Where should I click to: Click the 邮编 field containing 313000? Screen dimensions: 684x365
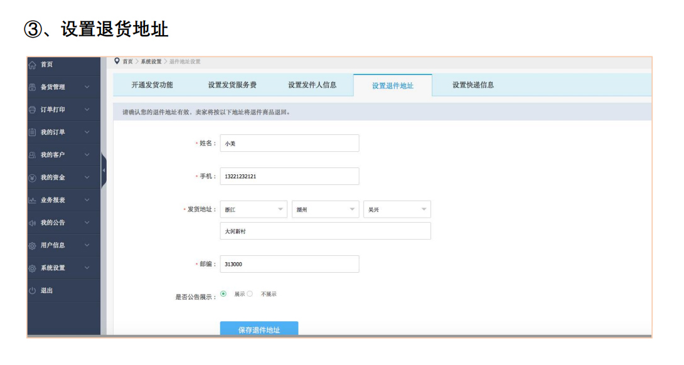coord(290,264)
